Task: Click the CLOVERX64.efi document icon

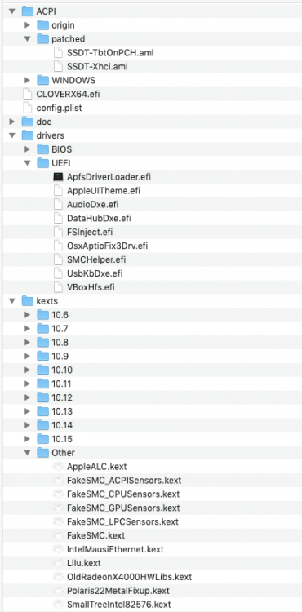Action: pos(27,94)
